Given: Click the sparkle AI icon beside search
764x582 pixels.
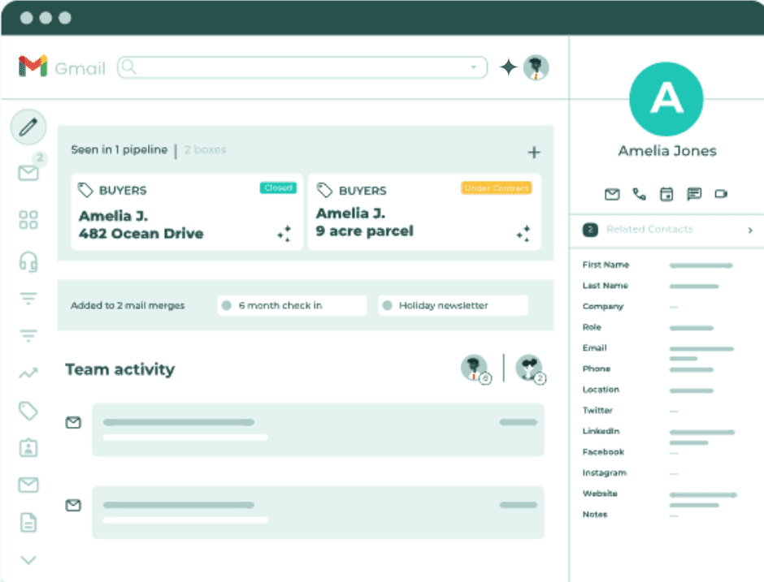Looking at the screenshot, I should tap(508, 67).
